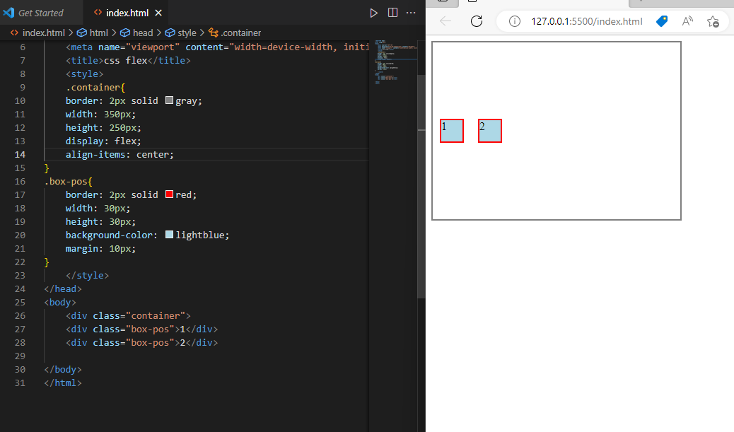Click the 'css flex' title text

coord(125,60)
